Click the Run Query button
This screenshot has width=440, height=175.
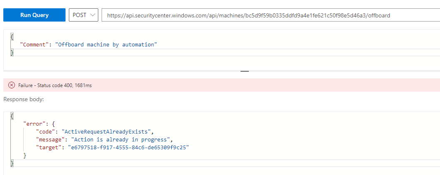(34, 15)
